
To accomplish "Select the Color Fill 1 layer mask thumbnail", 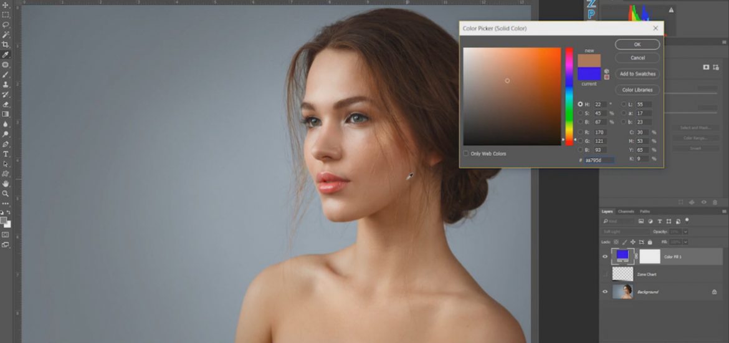I will pyautogui.click(x=649, y=256).
